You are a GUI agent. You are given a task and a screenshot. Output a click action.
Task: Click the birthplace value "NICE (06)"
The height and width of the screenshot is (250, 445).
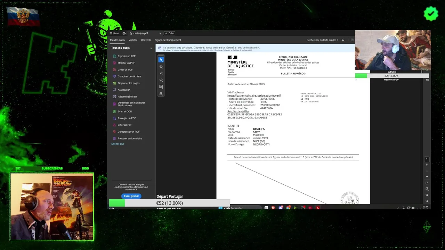(x=259, y=141)
